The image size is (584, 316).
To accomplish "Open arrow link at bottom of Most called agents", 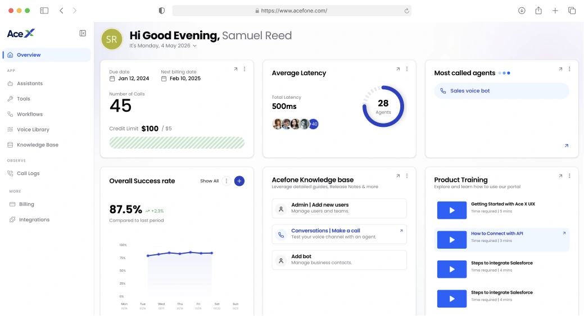I will coord(567,146).
